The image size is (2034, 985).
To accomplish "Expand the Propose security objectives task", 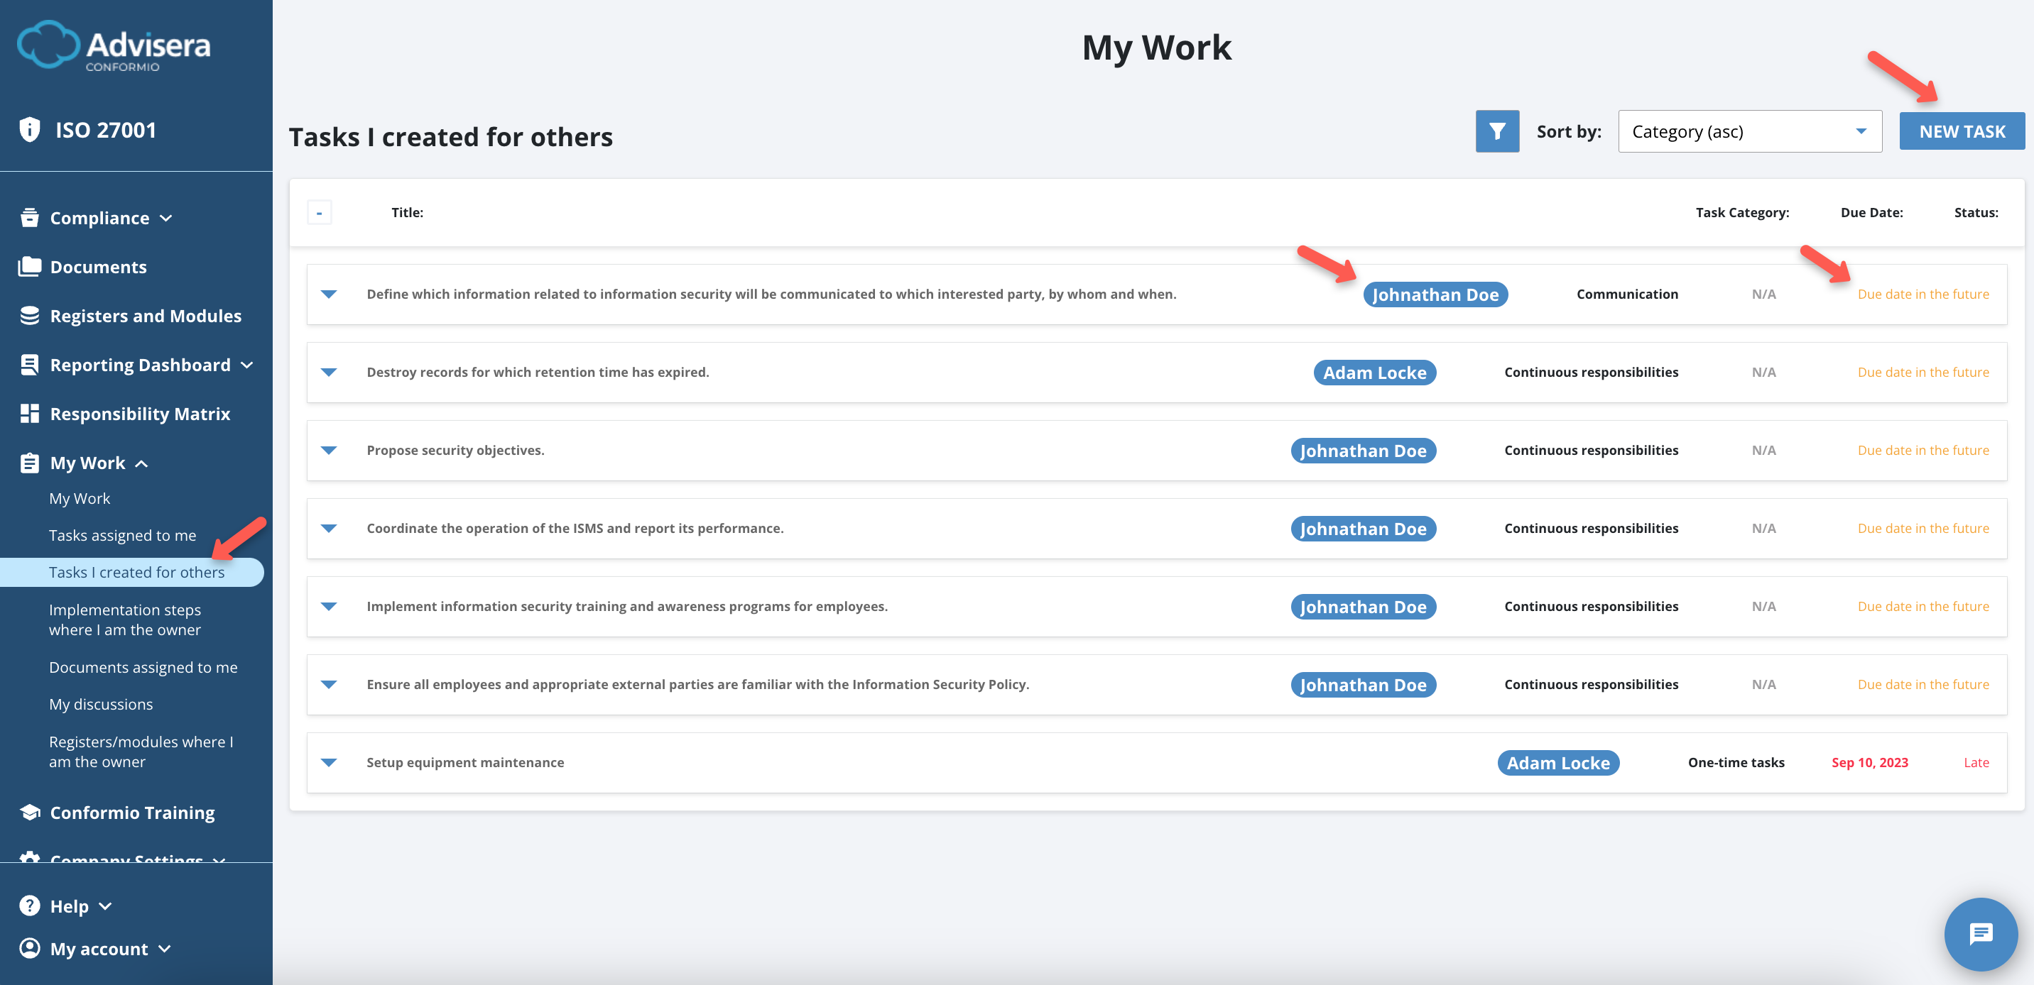I will (330, 450).
